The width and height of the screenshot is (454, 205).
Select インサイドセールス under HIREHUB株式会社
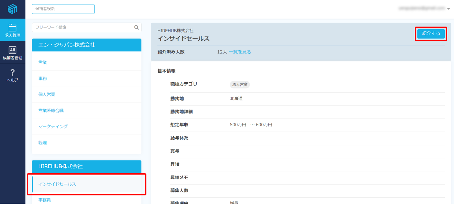[57, 184]
